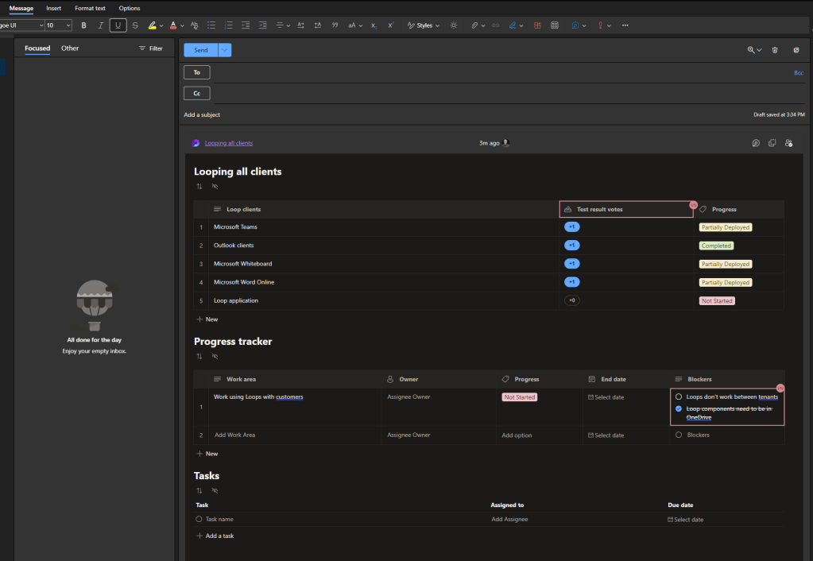The height and width of the screenshot is (561, 813).
Task: Click the copy component icon in Loop header
Action: point(772,143)
